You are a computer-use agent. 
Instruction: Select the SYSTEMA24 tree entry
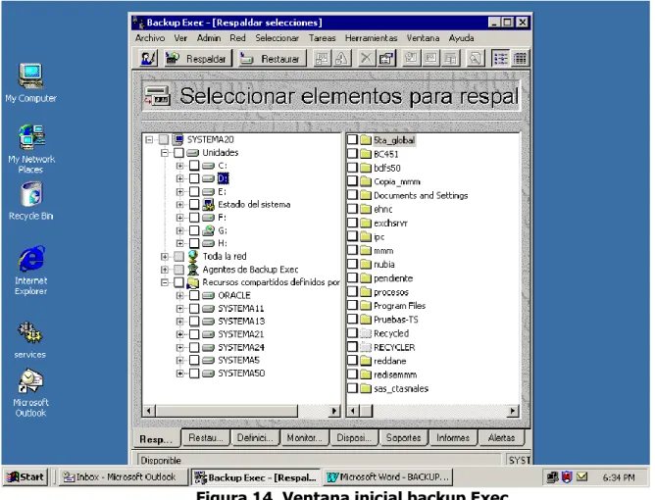[241, 347]
